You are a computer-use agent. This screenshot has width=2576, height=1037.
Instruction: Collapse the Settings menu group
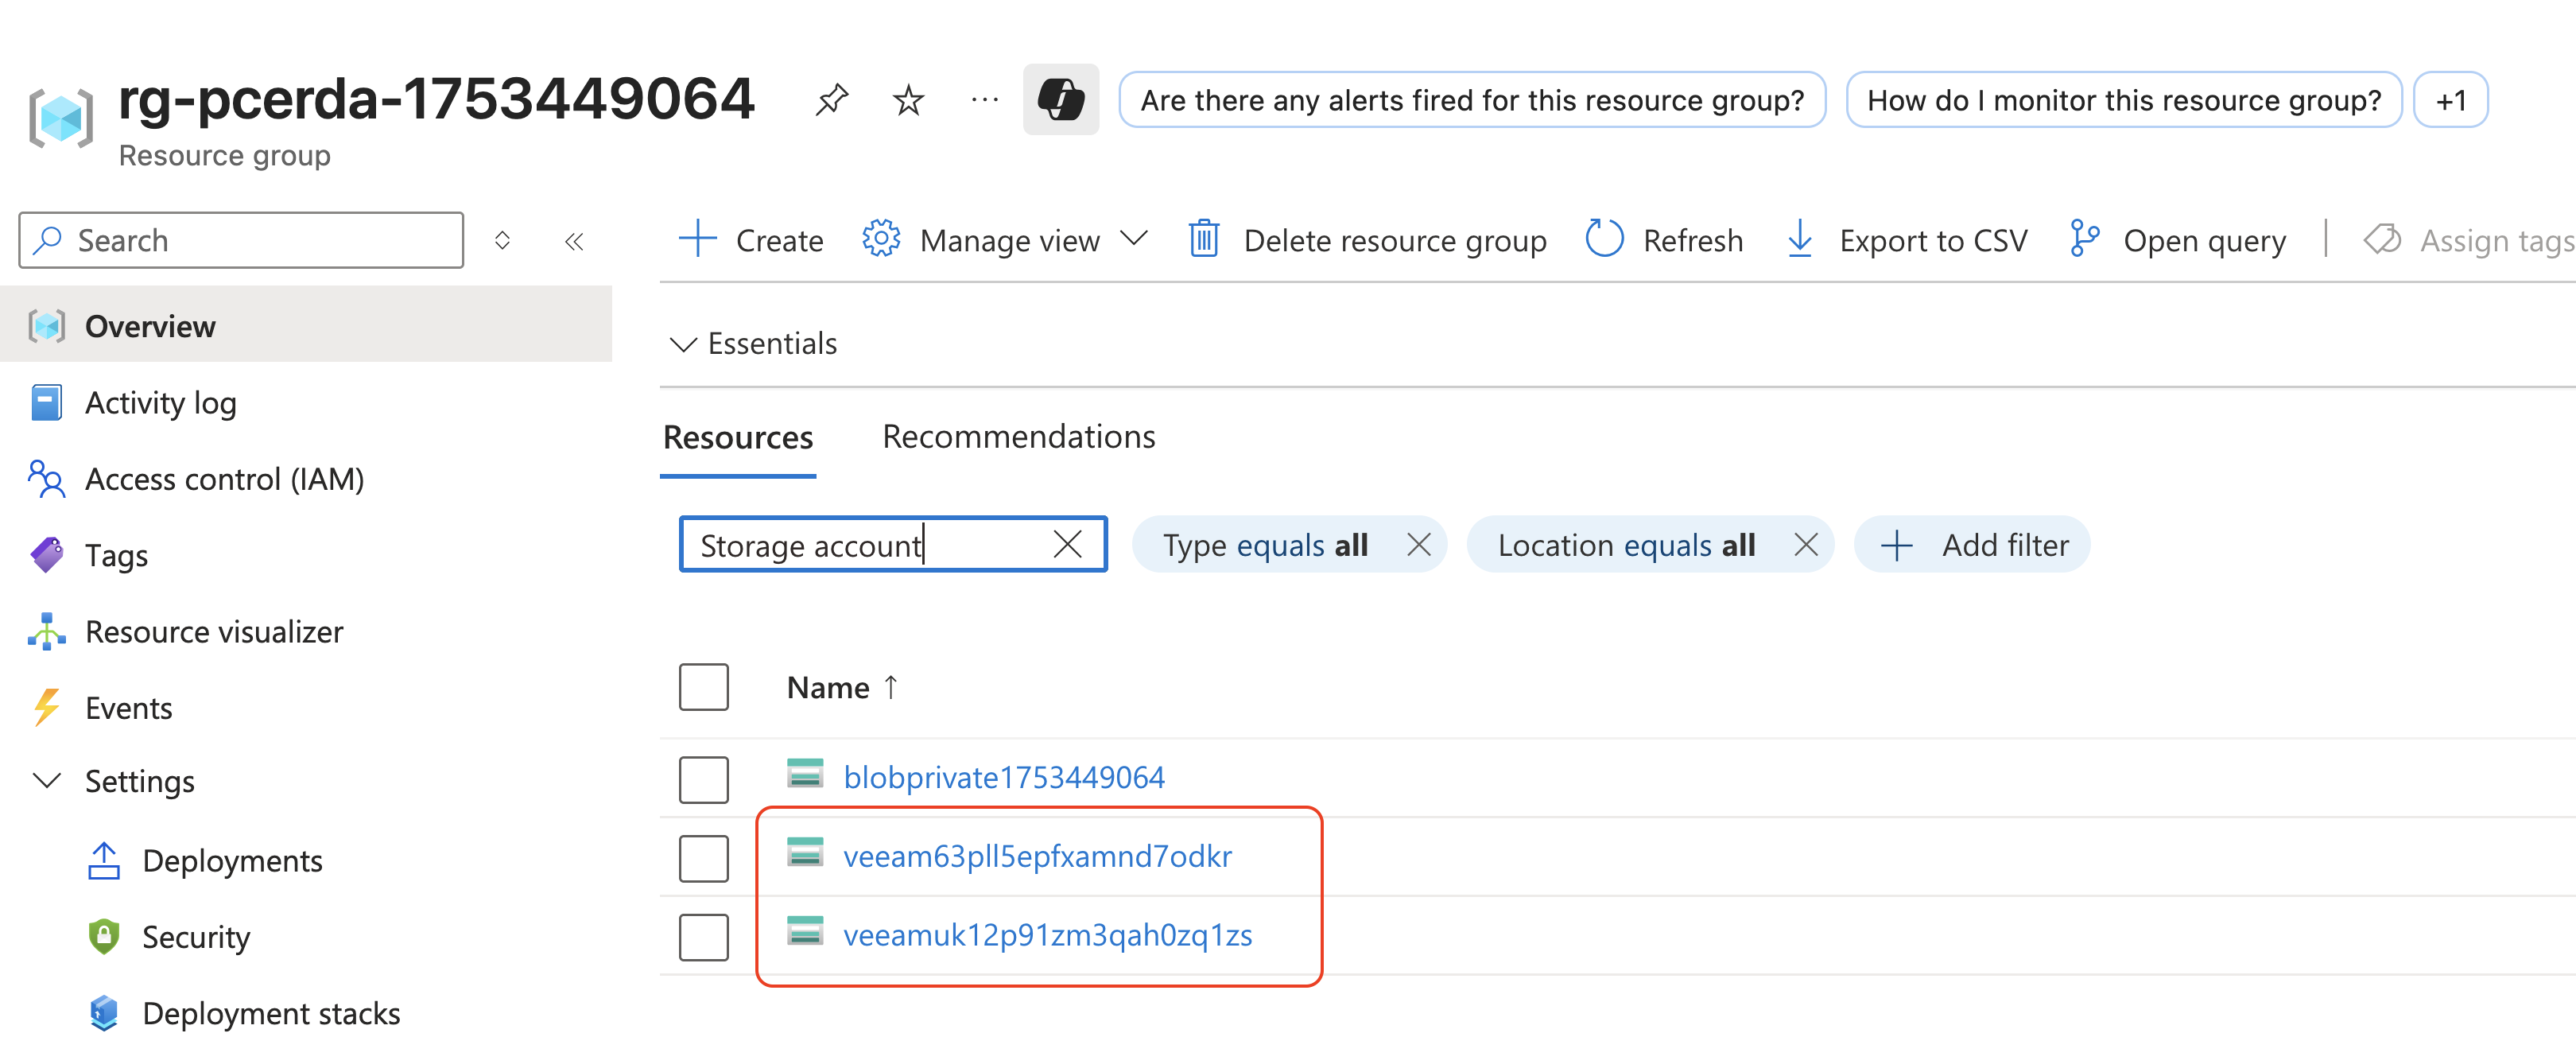click(x=47, y=780)
